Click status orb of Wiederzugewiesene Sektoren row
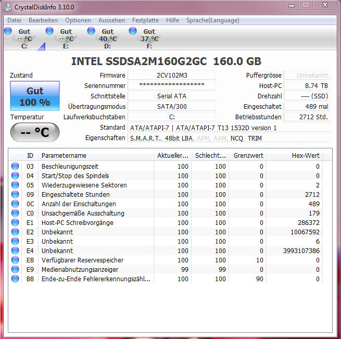This screenshot has width=341, height=339. click(x=15, y=185)
